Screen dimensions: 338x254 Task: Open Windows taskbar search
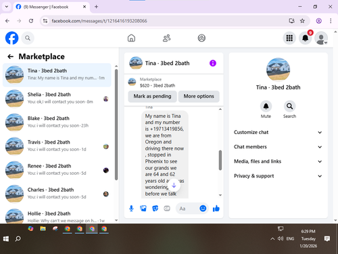pos(18,238)
